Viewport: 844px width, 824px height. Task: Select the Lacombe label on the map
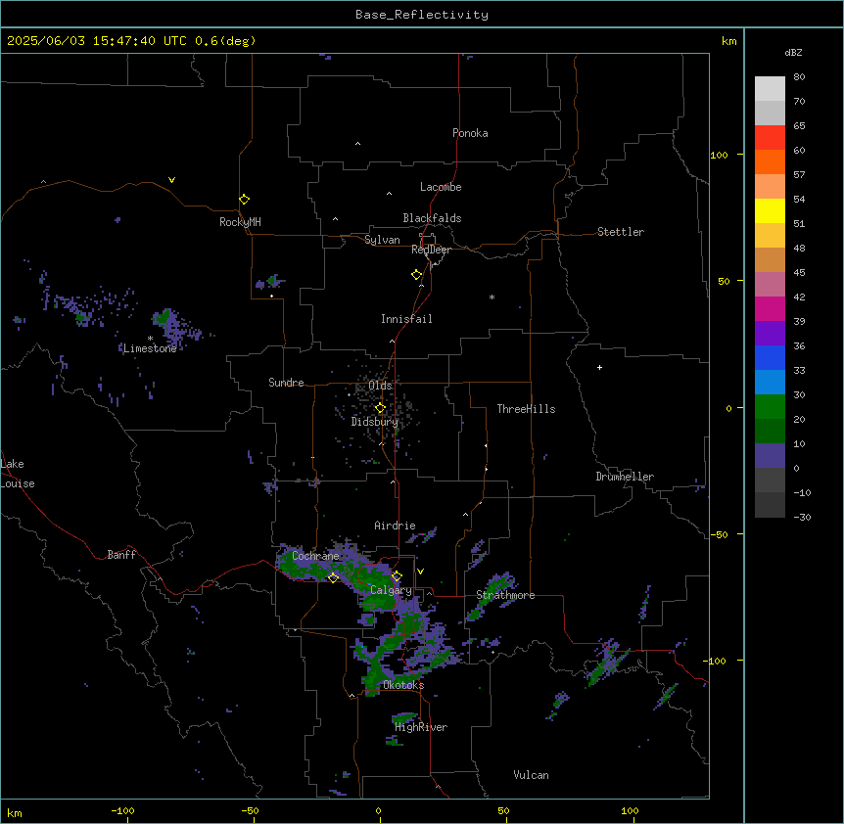[441, 187]
